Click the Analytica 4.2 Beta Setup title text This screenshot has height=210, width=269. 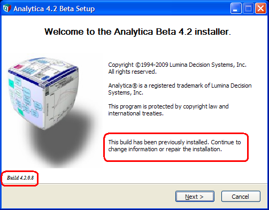(x=54, y=9)
